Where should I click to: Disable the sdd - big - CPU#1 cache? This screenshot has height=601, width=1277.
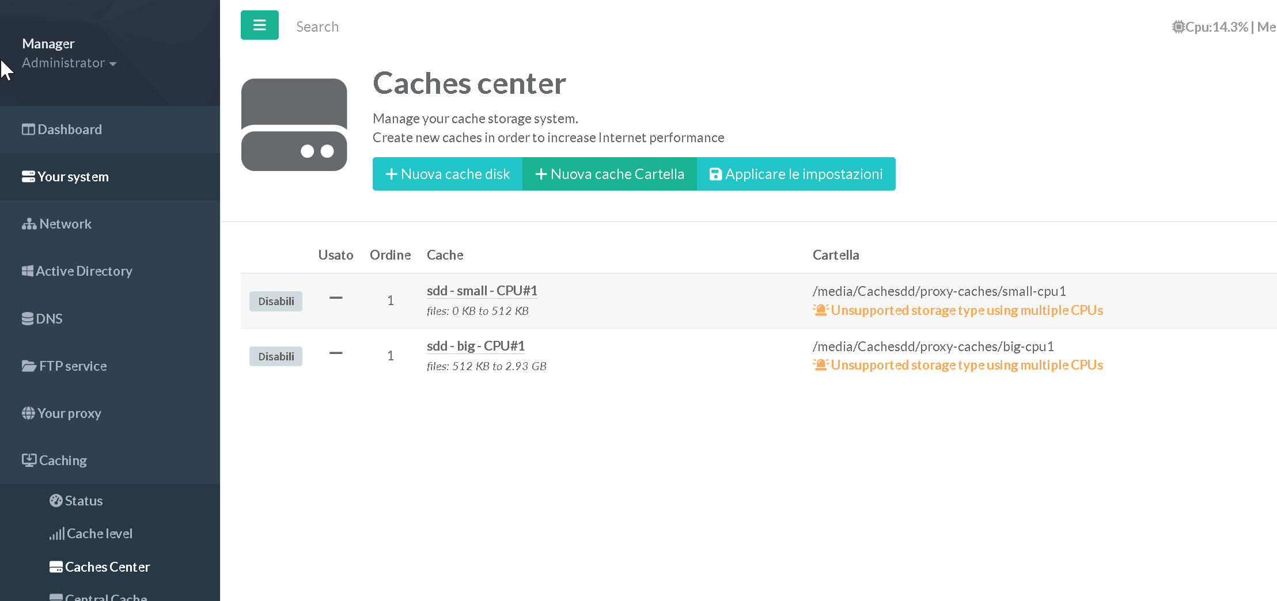(x=276, y=356)
